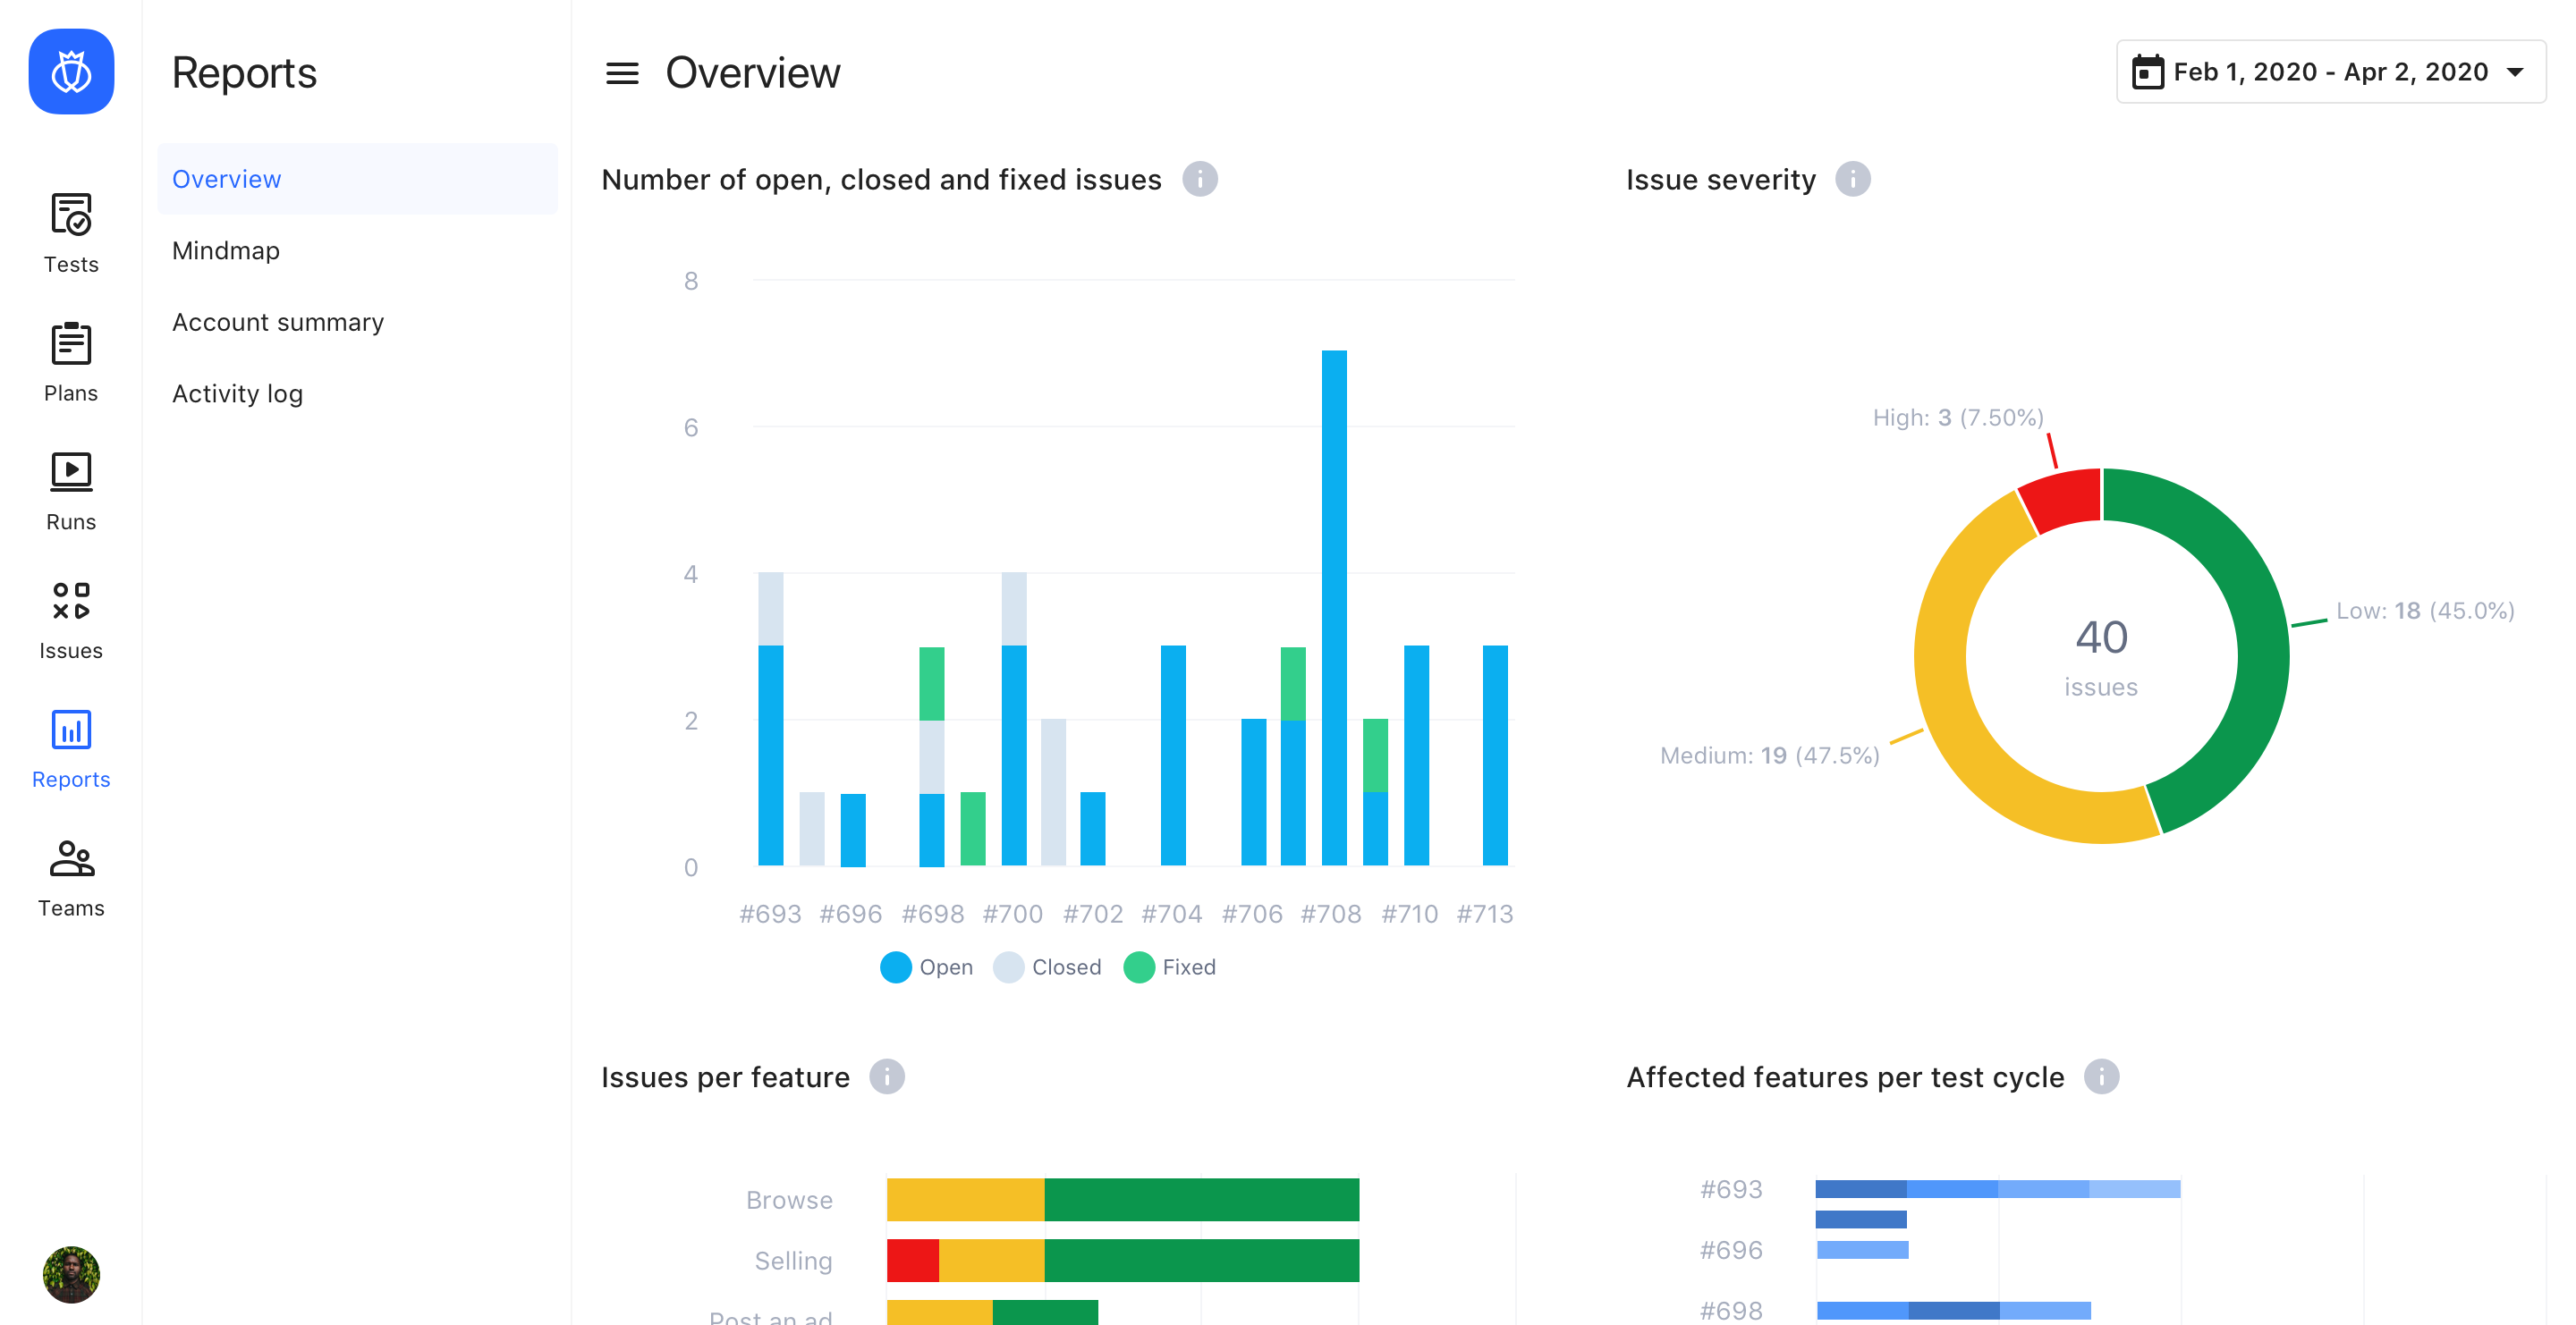Open the Activity log link

pos(237,393)
